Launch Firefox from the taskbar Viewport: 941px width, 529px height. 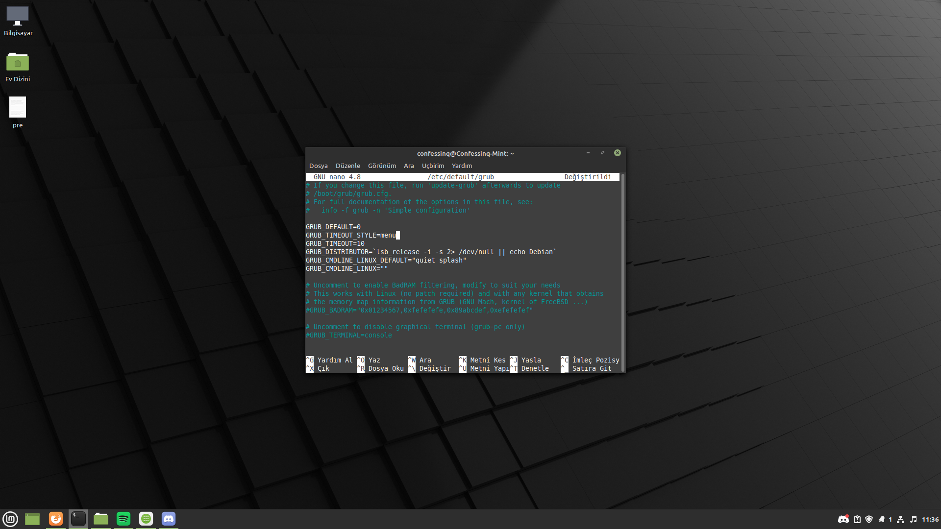[x=56, y=519]
